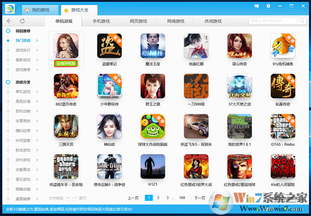
Task: Click the game name search field
Action: pyautogui.click(x=273, y=21)
